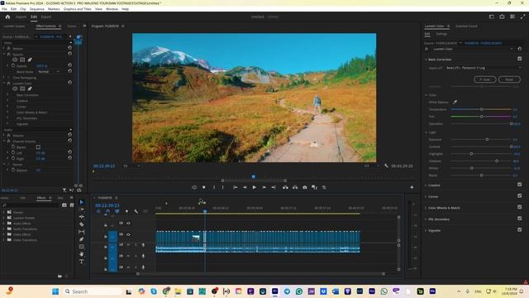Toggle Basic Correction checkbox
Viewport: 529px width, 298px height.
tap(520, 59)
